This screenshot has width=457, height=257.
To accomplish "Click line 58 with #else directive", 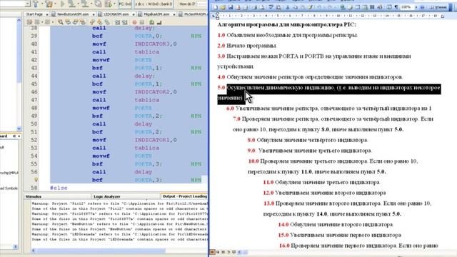I will 59,188.
